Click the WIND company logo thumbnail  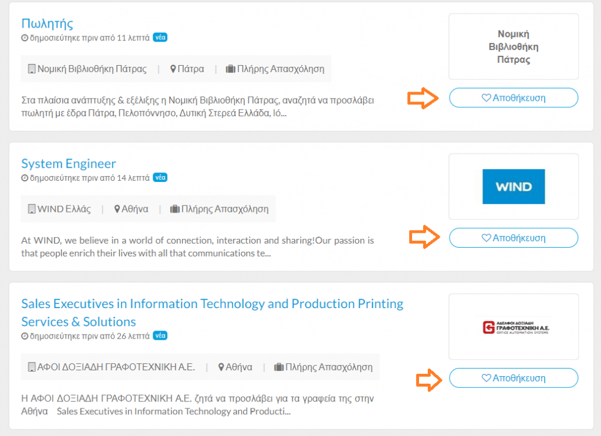tap(514, 187)
